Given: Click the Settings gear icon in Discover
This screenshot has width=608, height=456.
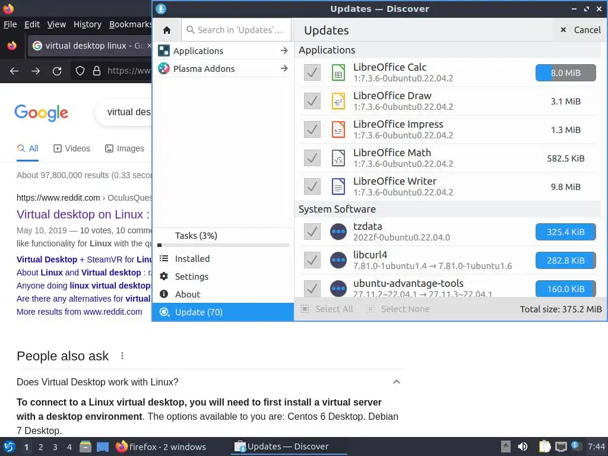Looking at the screenshot, I should click(x=164, y=276).
